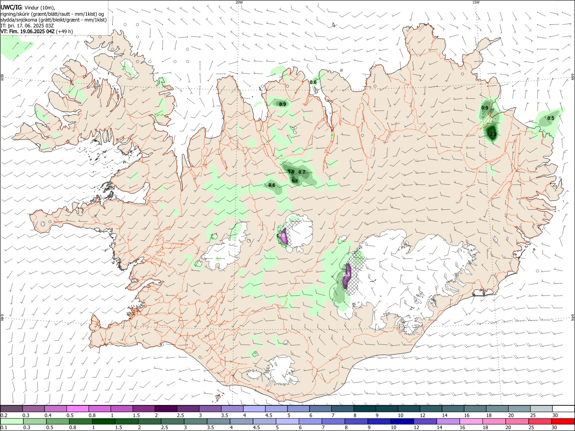Click upper legend swatch between 8 and 9
Screen dimensions: 575x431
365,409
